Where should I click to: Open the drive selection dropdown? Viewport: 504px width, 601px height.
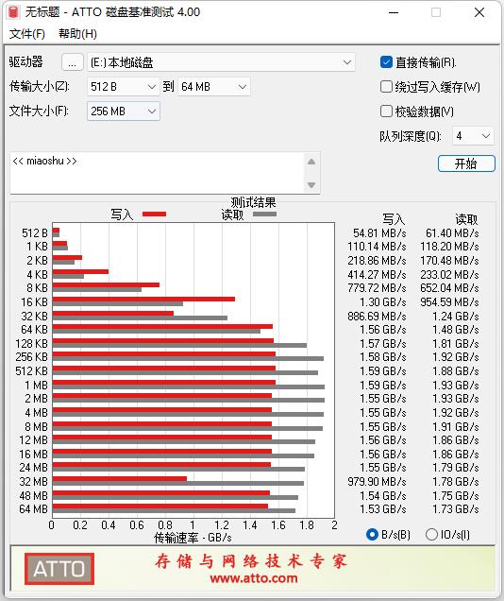[221, 62]
